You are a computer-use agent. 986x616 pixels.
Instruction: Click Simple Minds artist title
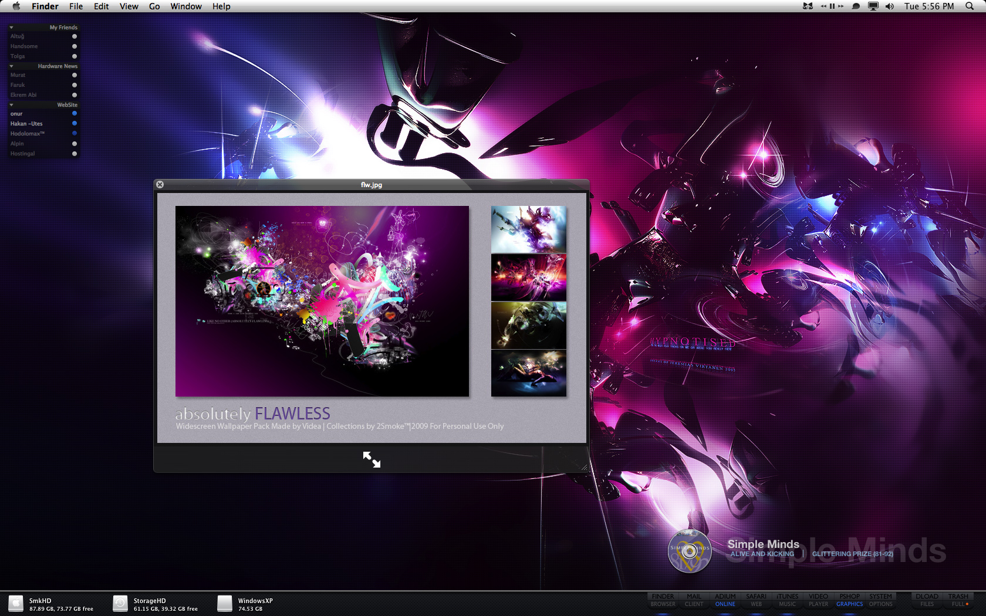[763, 544]
